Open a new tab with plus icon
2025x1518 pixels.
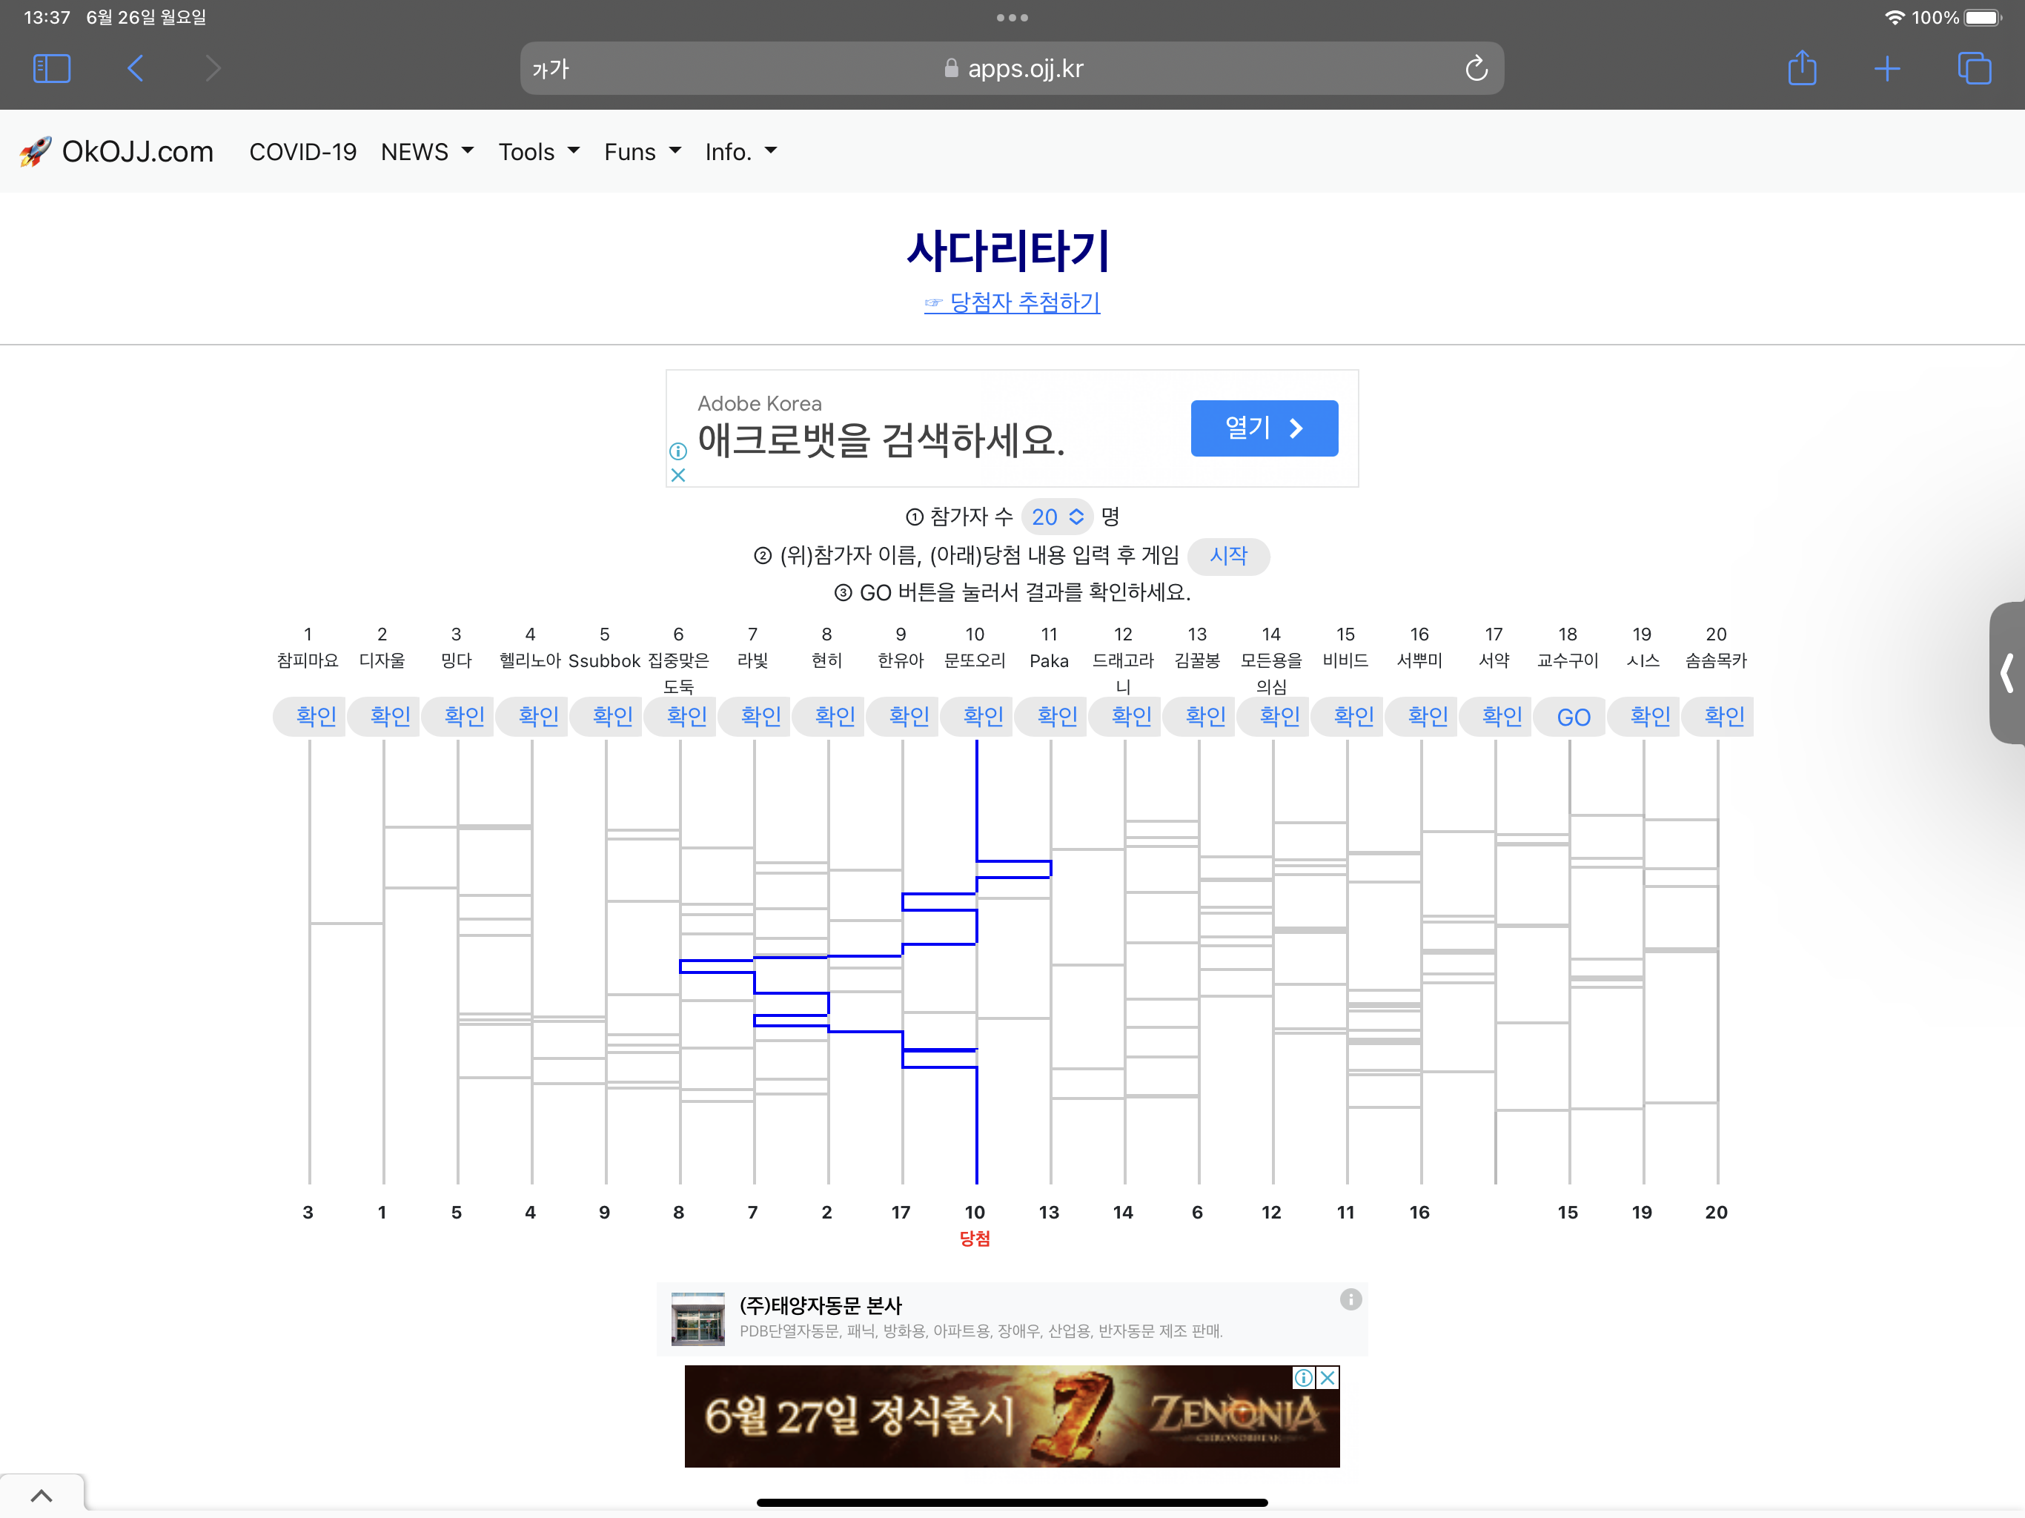1887,69
